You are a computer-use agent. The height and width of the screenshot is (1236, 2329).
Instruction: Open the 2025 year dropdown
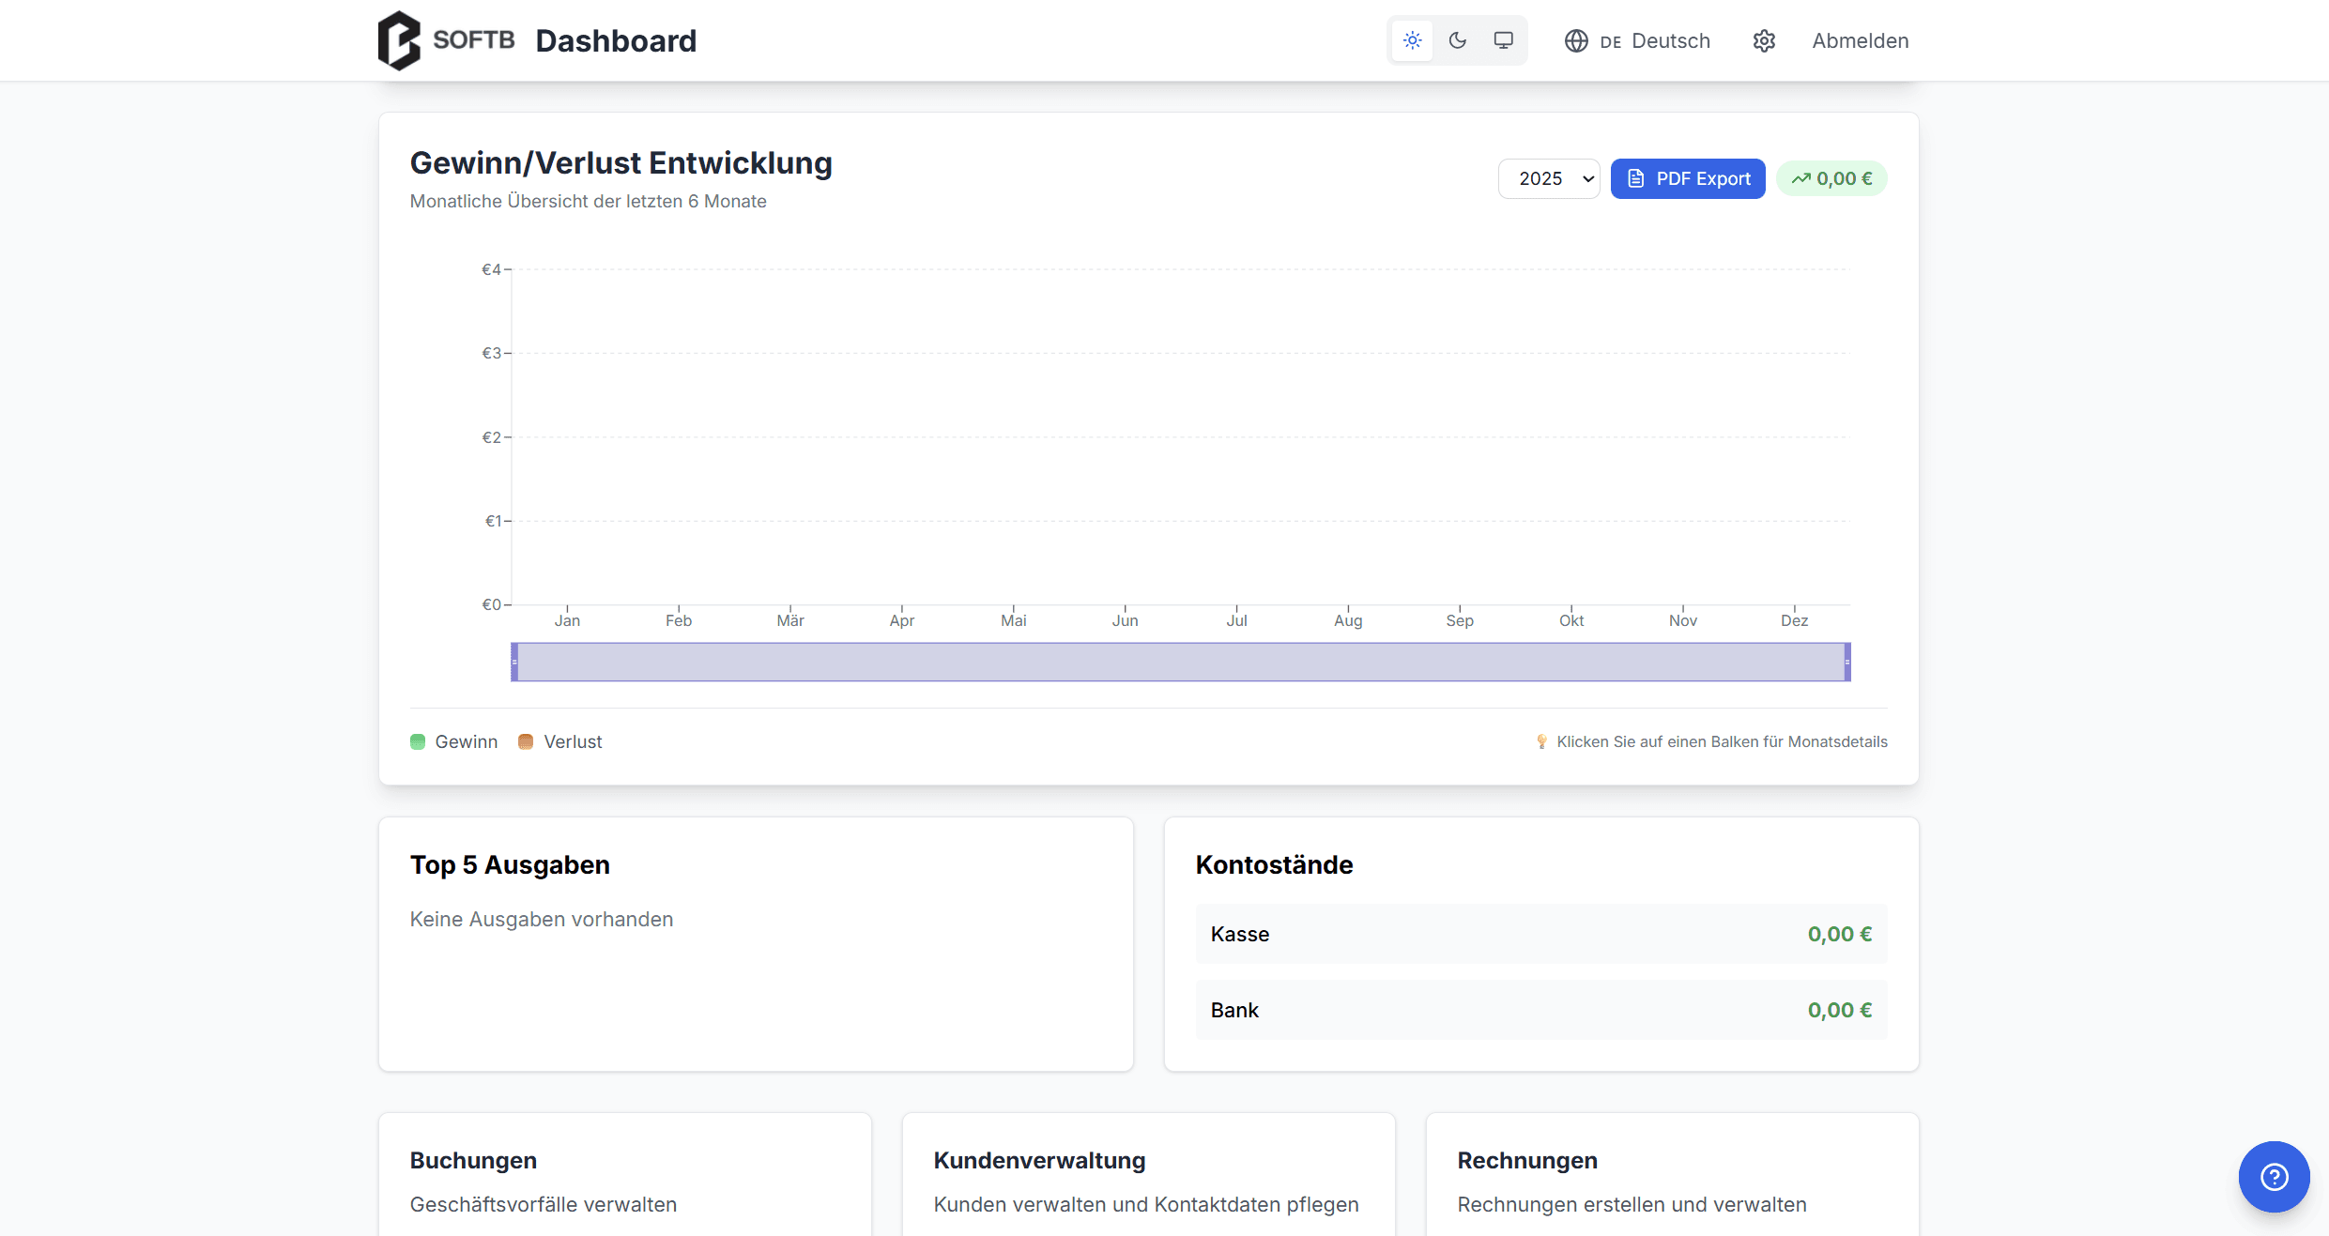[x=1549, y=178]
